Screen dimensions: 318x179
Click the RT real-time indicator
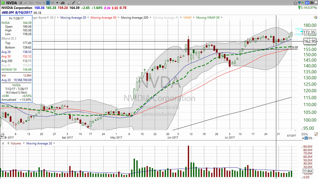(303, 3)
